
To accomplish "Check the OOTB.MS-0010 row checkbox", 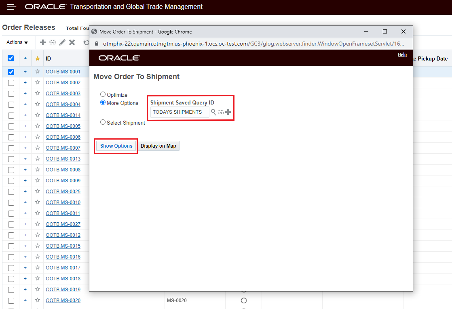I will point(11,203).
